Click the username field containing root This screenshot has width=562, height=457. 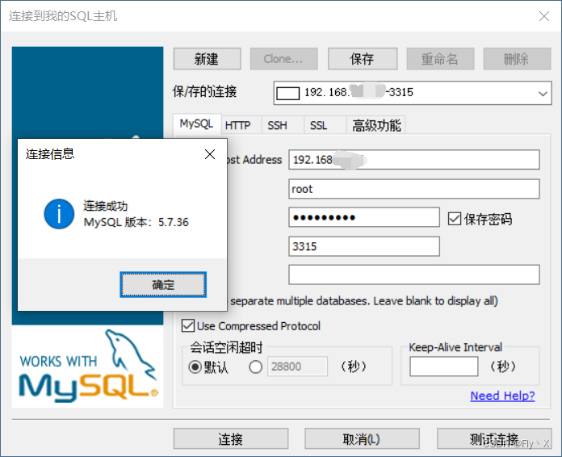pos(414,189)
